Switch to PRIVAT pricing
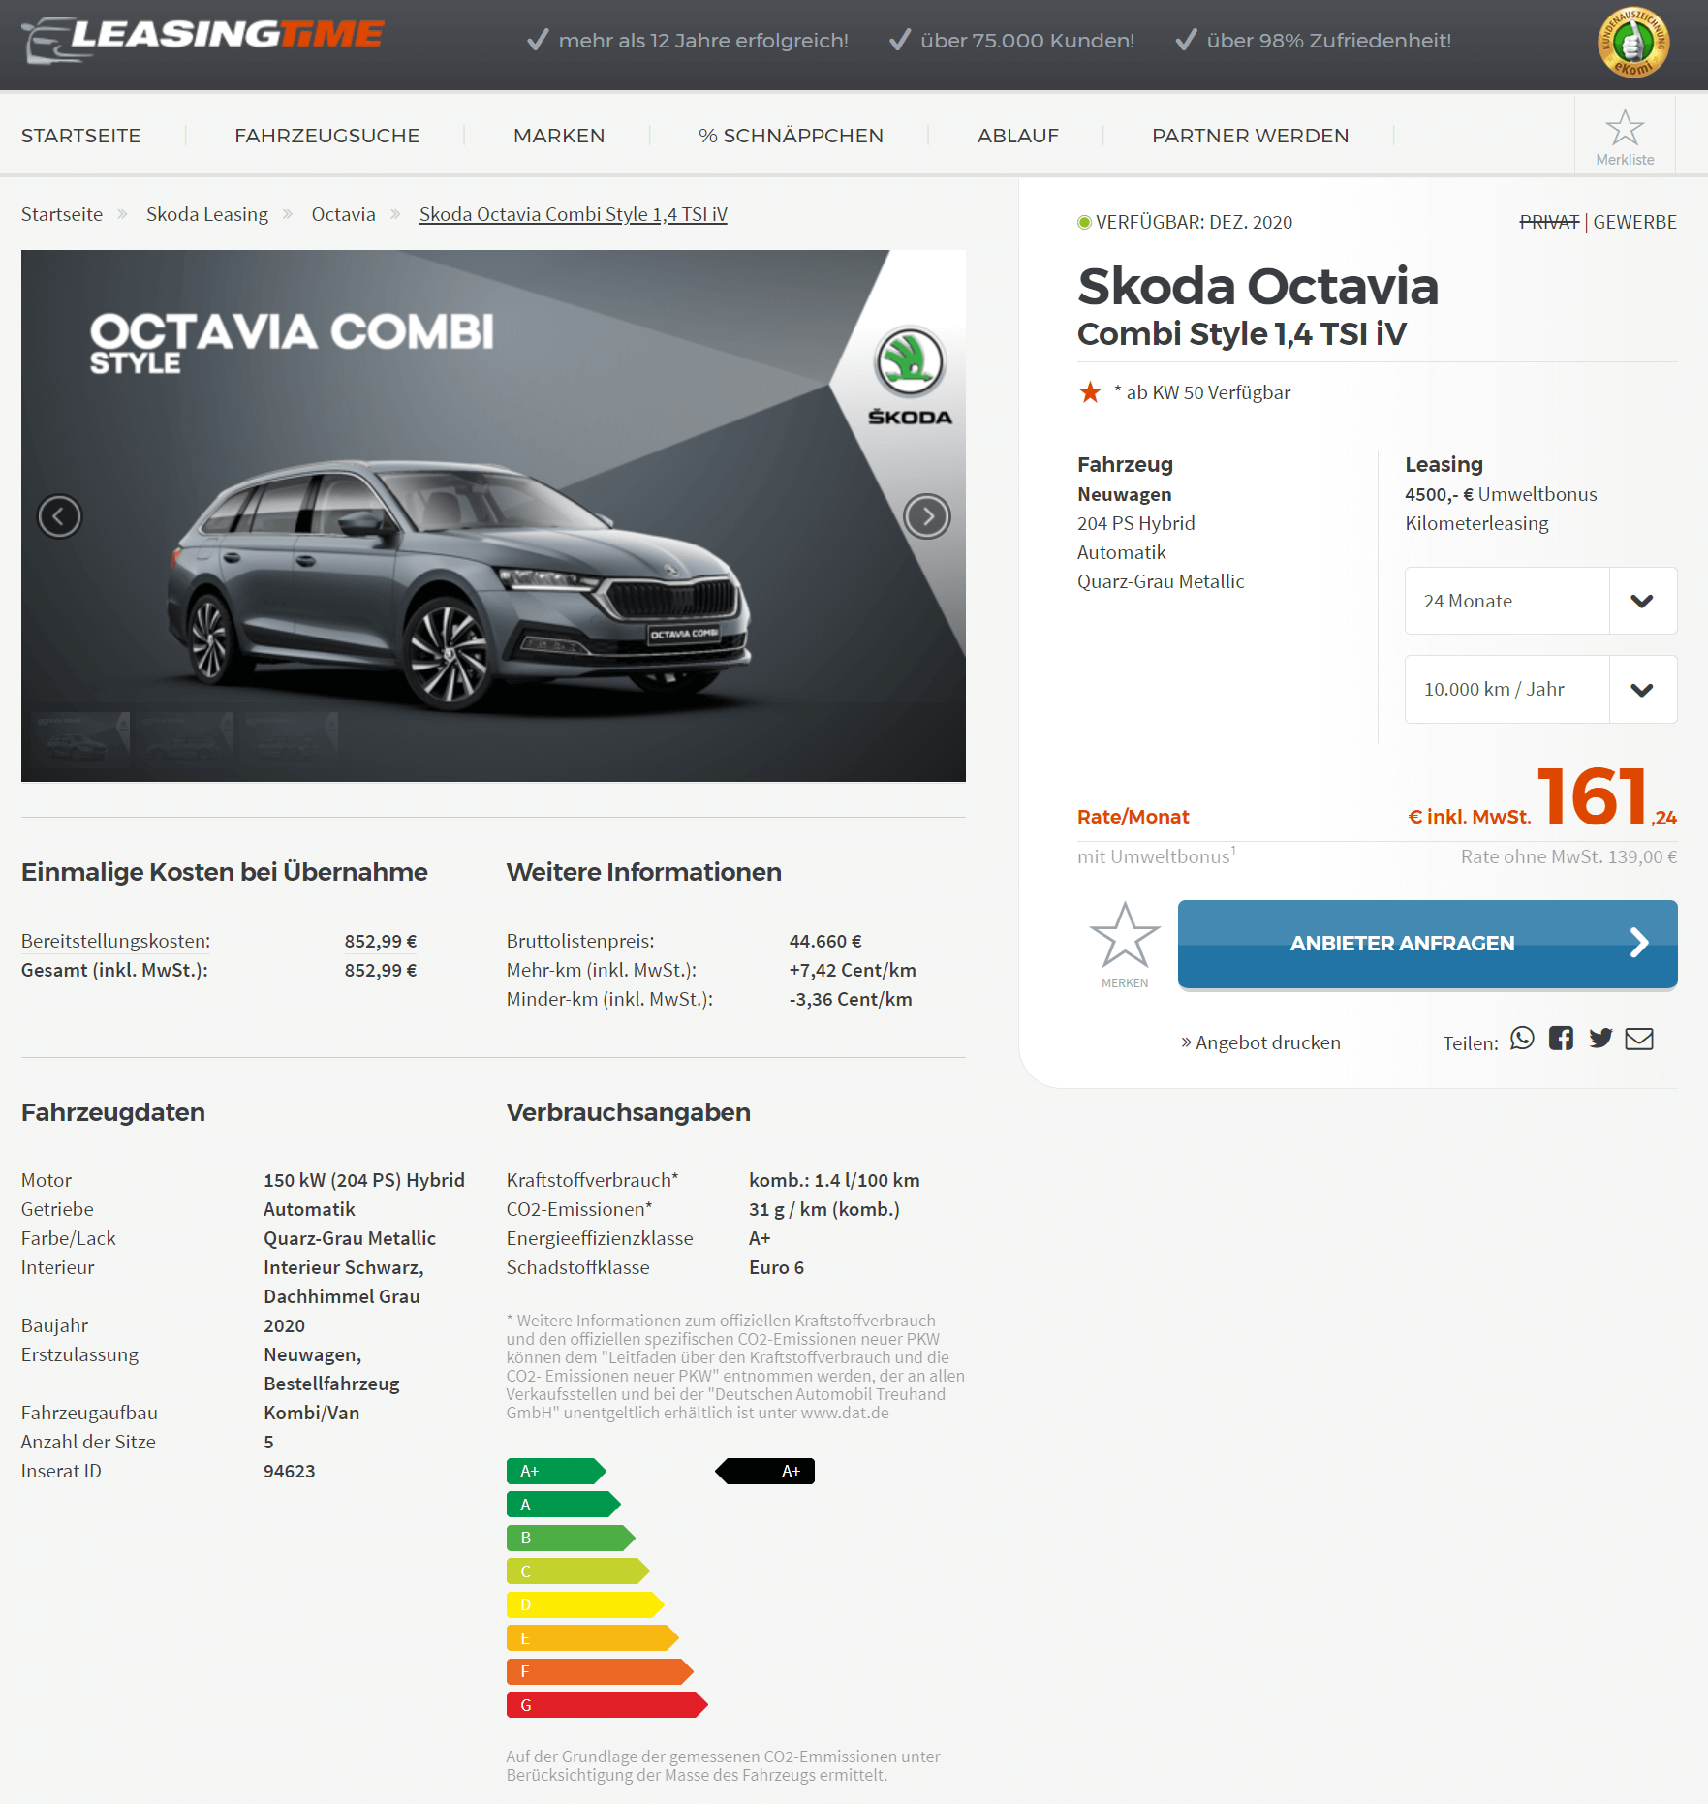This screenshot has width=1708, height=1804. (x=1549, y=222)
